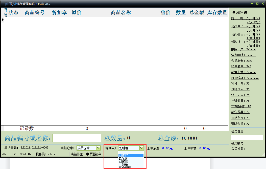Screen dimensions: 266x169
Task: Click the 商品编号 column header
Action: 35,13
